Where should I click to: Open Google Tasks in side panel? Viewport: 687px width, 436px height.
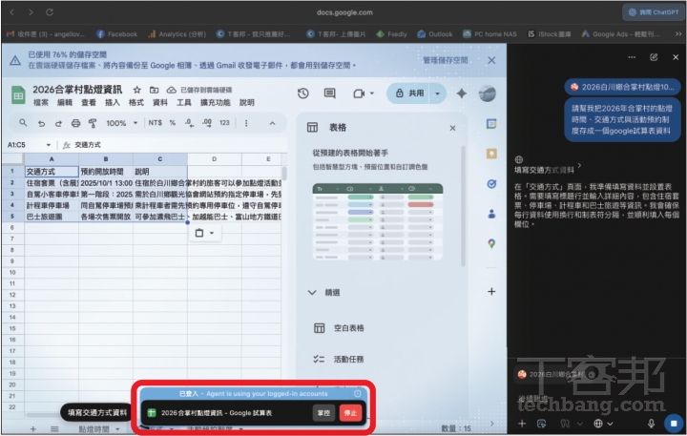click(x=491, y=184)
